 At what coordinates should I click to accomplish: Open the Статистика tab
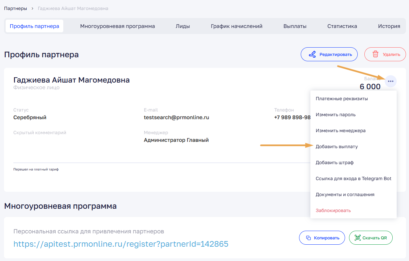(x=342, y=26)
